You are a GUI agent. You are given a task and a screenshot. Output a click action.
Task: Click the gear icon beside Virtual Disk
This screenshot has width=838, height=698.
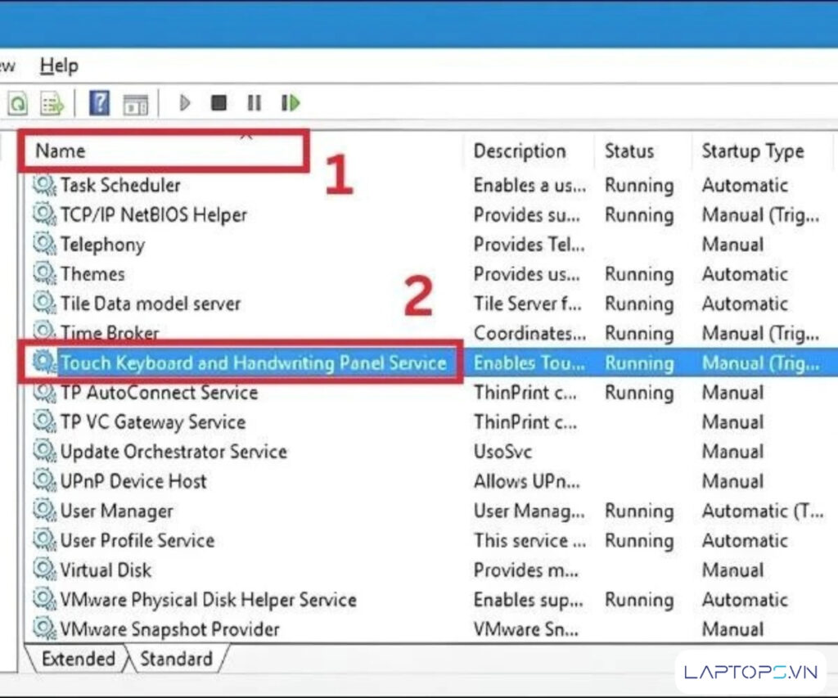tap(43, 570)
